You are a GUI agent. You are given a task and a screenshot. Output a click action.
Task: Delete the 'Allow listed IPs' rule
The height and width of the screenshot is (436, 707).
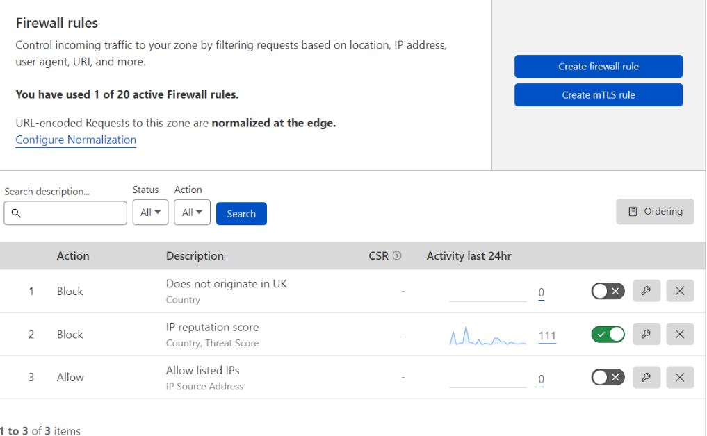point(680,378)
